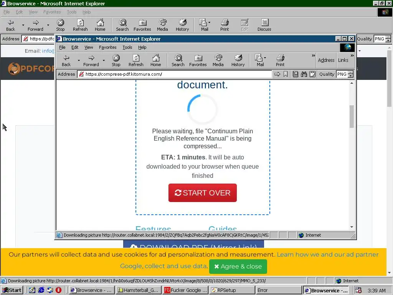Open History in the front browser toolbar
Image resolution: width=393 pixels, height=295 pixels.
click(x=238, y=61)
